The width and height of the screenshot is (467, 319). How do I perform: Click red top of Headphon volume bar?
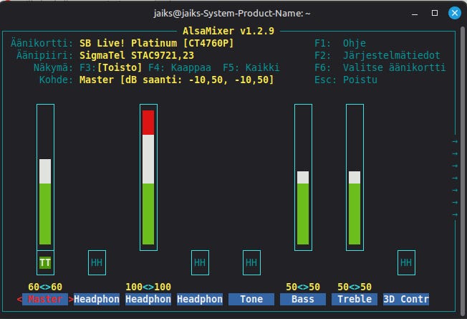[148, 123]
